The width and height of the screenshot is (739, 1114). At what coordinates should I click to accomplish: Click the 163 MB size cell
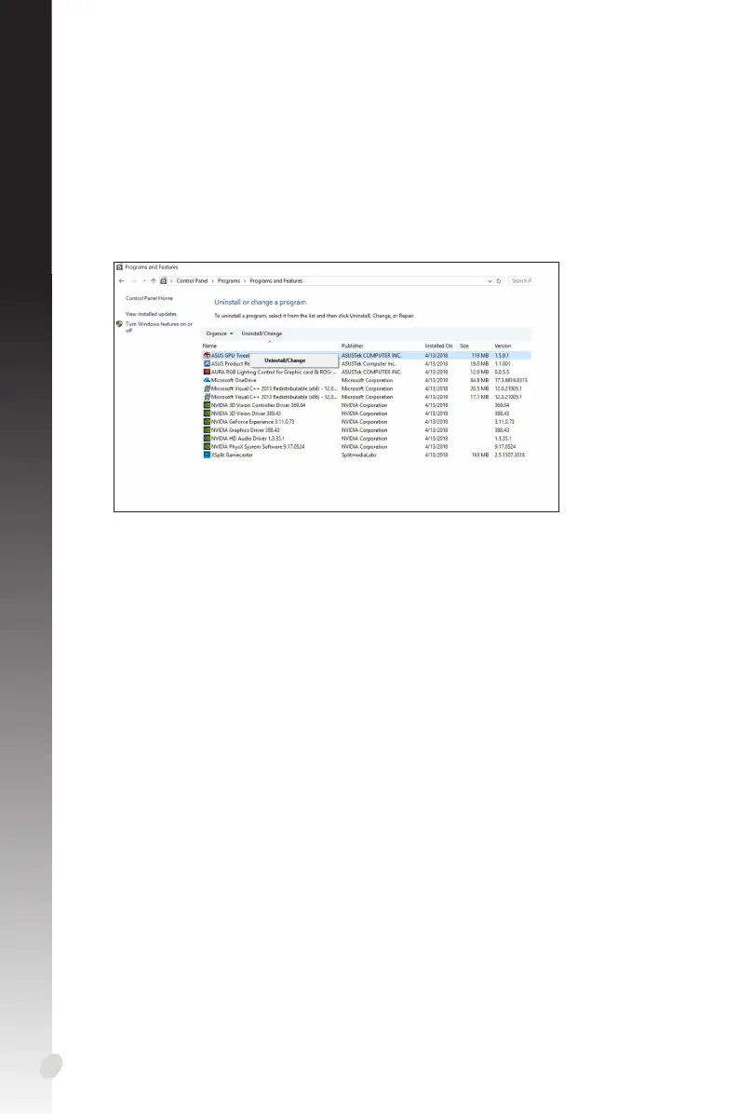(480, 455)
